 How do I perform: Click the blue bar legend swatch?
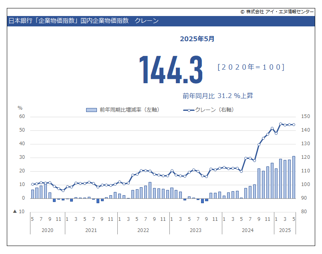tap(91, 110)
